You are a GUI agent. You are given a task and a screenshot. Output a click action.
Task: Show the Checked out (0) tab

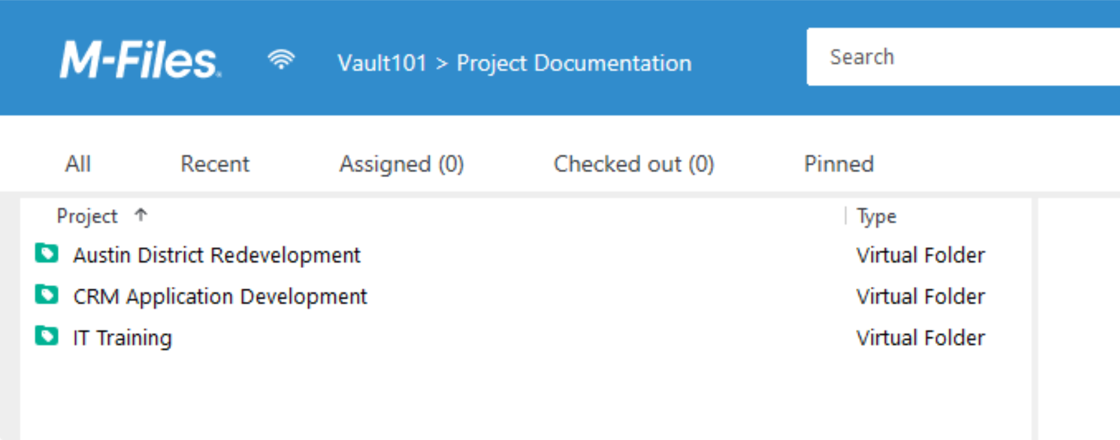pyautogui.click(x=633, y=164)
